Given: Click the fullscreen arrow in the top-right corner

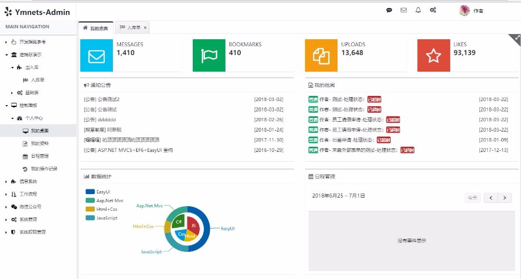Looking at the screenshot, I should point(517,38).
